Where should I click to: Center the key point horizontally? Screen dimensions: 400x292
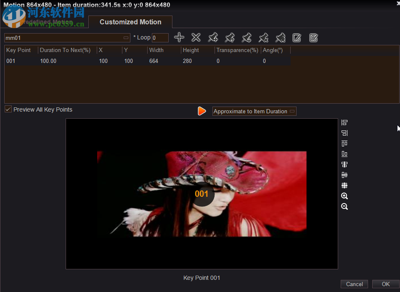[344, 164]
